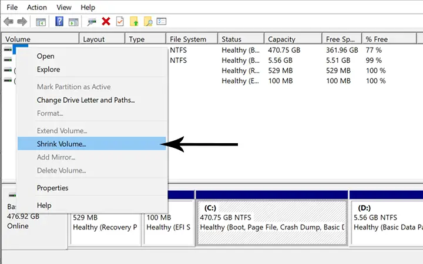This screenshot has height=264, width=423.
Task: Click the Forward arrow toolbar icon
Action: pos(22,22)
